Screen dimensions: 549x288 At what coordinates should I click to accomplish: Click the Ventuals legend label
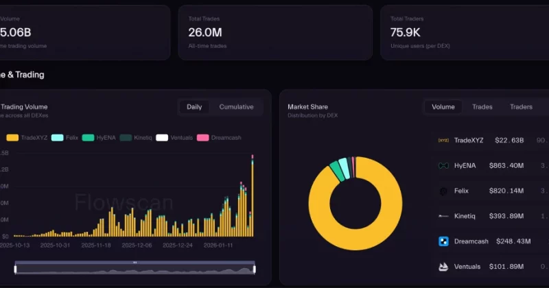point(181,138)
